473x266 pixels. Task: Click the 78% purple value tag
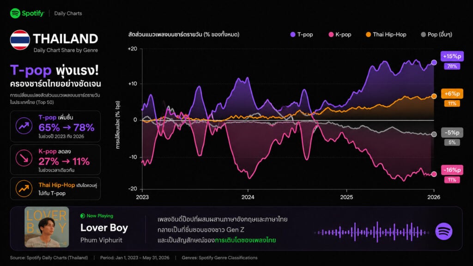click(452, 66)
